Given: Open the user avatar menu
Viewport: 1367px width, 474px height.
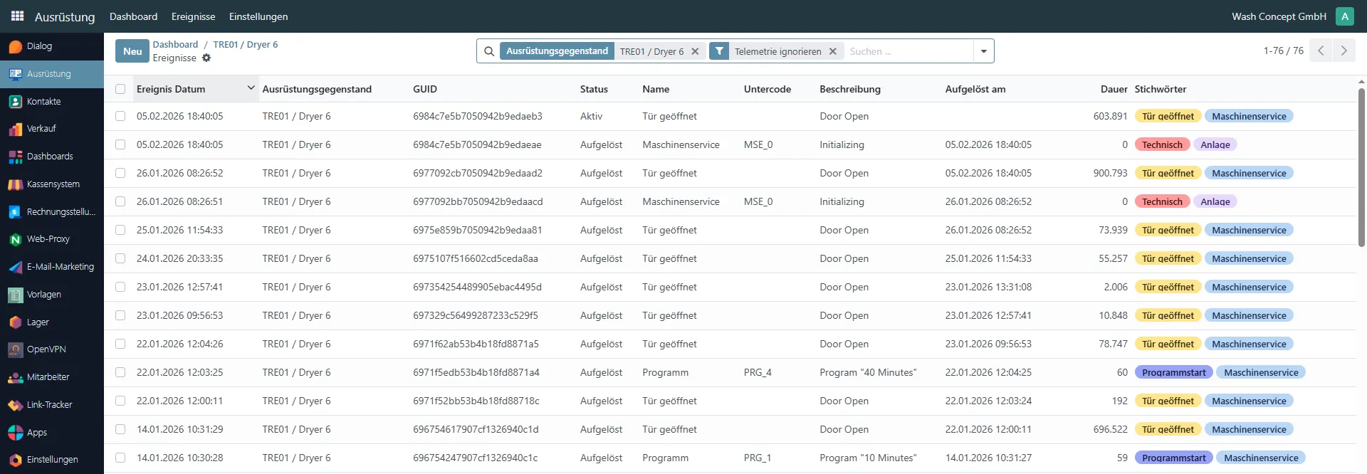Looking at the screenshot, I should click(1344, 16).
